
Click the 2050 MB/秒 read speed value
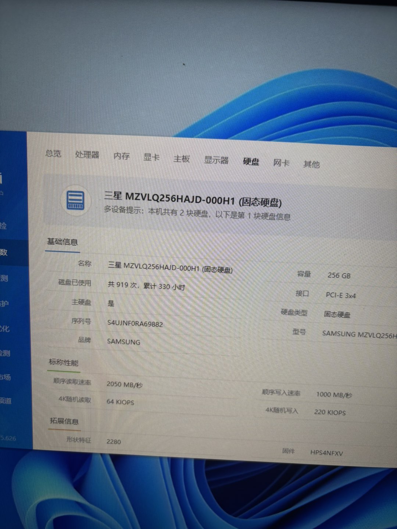[125, 384]
